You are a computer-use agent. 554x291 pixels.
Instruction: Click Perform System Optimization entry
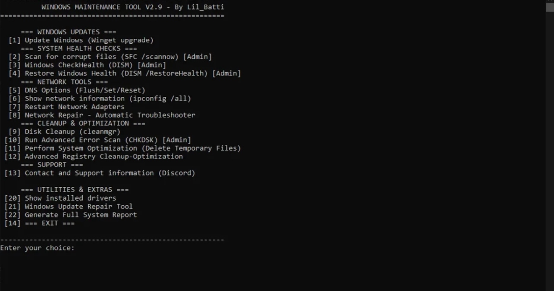pyautogui.click(x=123, y=148)
